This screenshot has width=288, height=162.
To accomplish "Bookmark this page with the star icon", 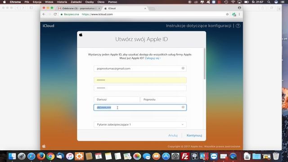I will pos(227,14).
